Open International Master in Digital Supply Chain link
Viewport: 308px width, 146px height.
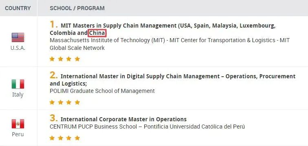(172, 80)
